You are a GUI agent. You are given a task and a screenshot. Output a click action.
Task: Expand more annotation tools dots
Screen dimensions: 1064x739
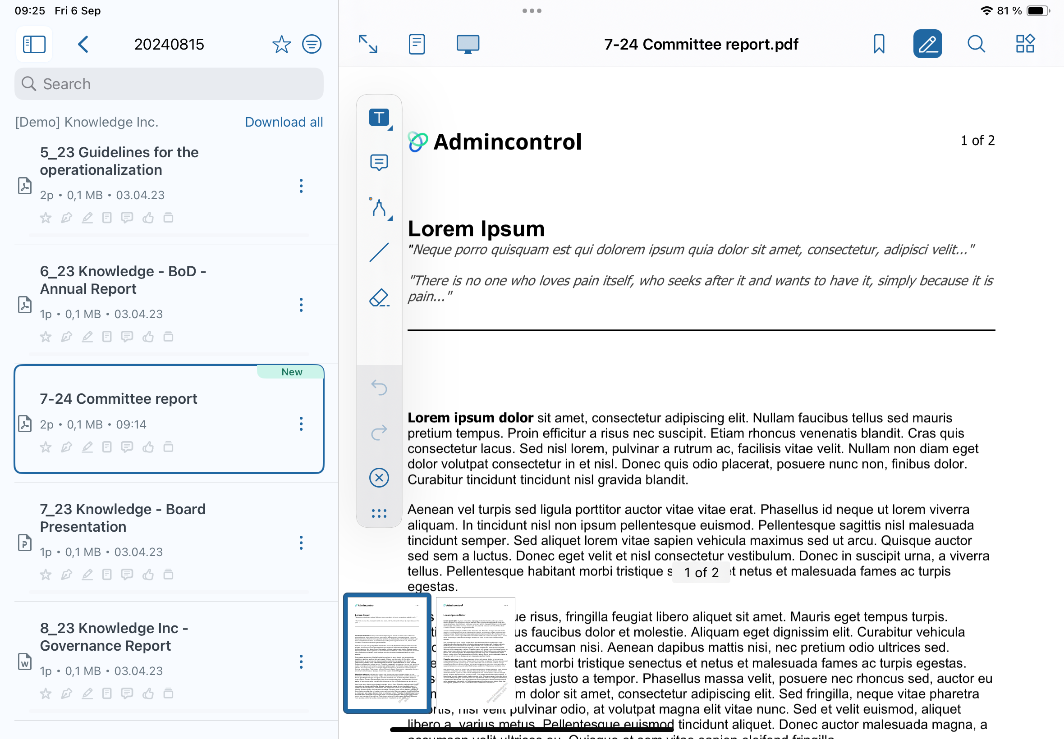pos(379,514)
